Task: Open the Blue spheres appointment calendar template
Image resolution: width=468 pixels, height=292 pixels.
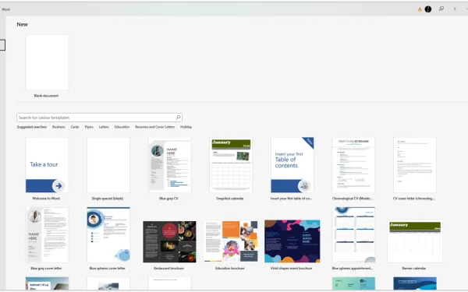Action: click(x=353, y=235)
